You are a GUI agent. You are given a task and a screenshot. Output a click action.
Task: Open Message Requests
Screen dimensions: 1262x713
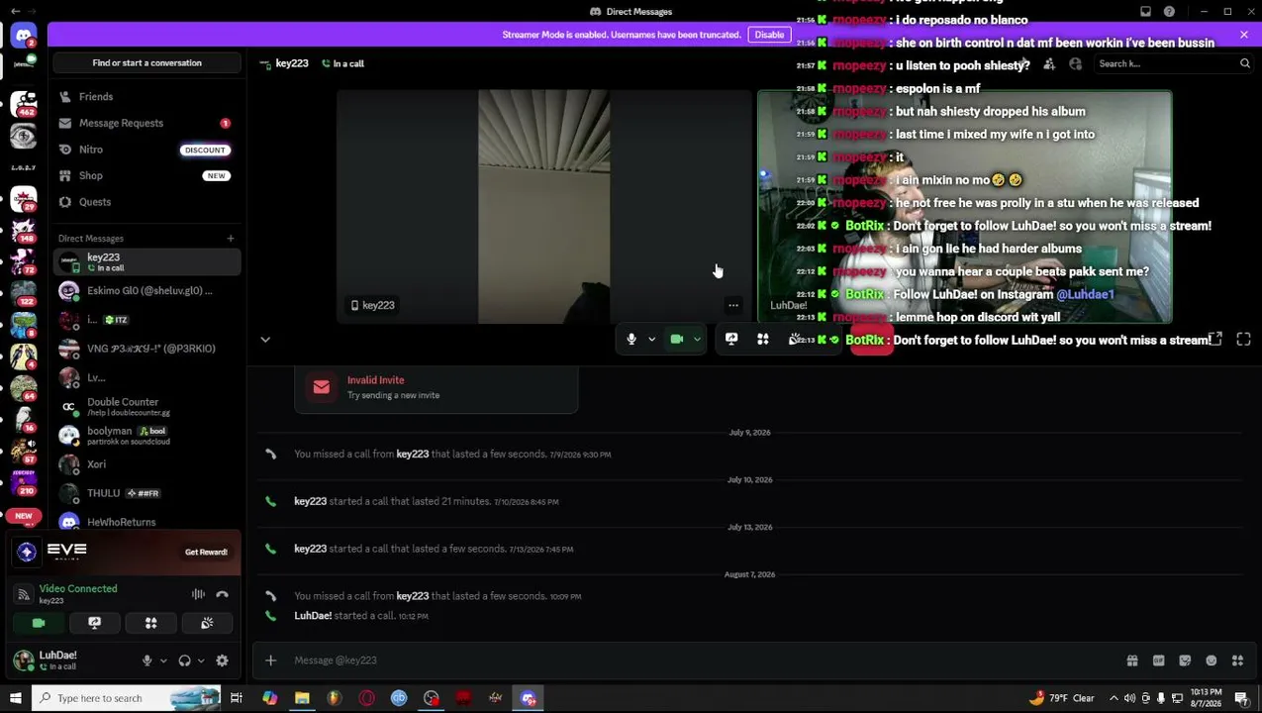pyautogui.click(x=146, y=123)
